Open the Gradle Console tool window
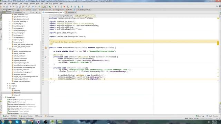 [x=212, y=116]
